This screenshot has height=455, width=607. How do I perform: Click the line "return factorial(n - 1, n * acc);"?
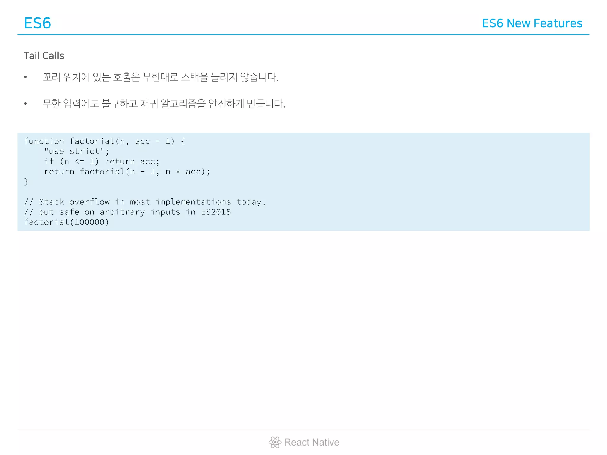[127, 172]
